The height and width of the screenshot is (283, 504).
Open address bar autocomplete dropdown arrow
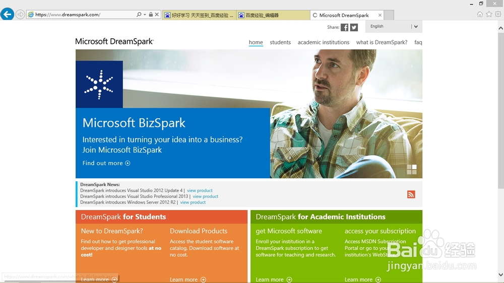[x=145, y=15]
